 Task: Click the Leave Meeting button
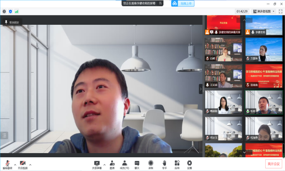click(274, 164)
